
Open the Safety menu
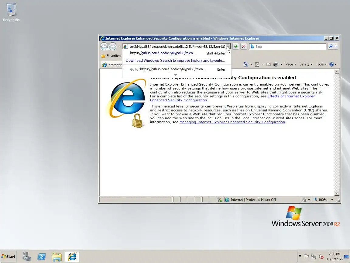coord(306,64)
